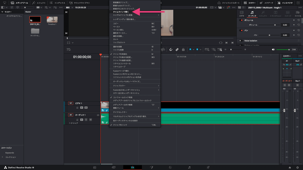Open Project Settings gear icon
Image resolution: width=303 pixels, height=170 pixels.
click(x=297, y=167)
